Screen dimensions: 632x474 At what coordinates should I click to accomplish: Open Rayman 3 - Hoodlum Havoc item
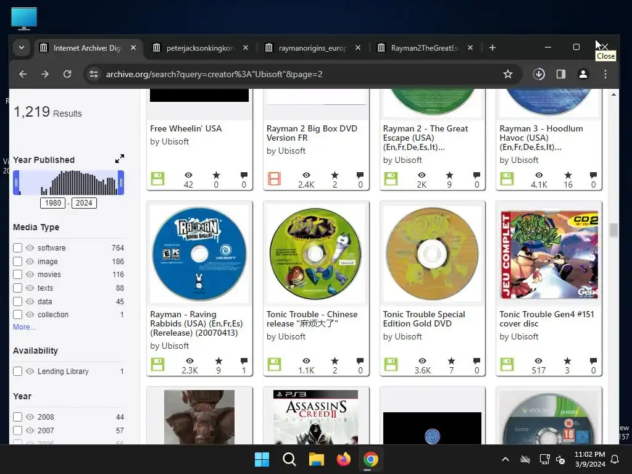pyautogui.click(x=541, y=138)
